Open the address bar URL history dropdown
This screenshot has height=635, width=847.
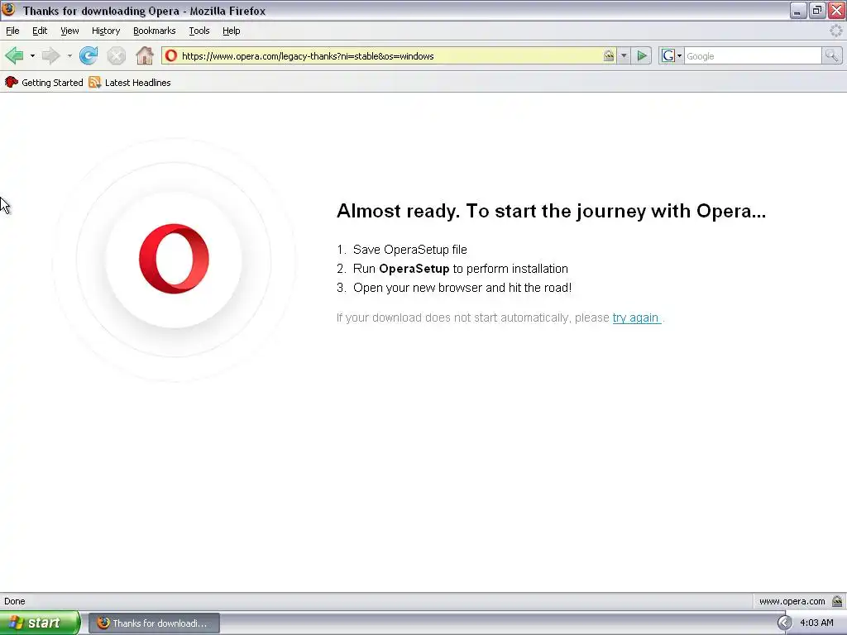coord(624,55)
